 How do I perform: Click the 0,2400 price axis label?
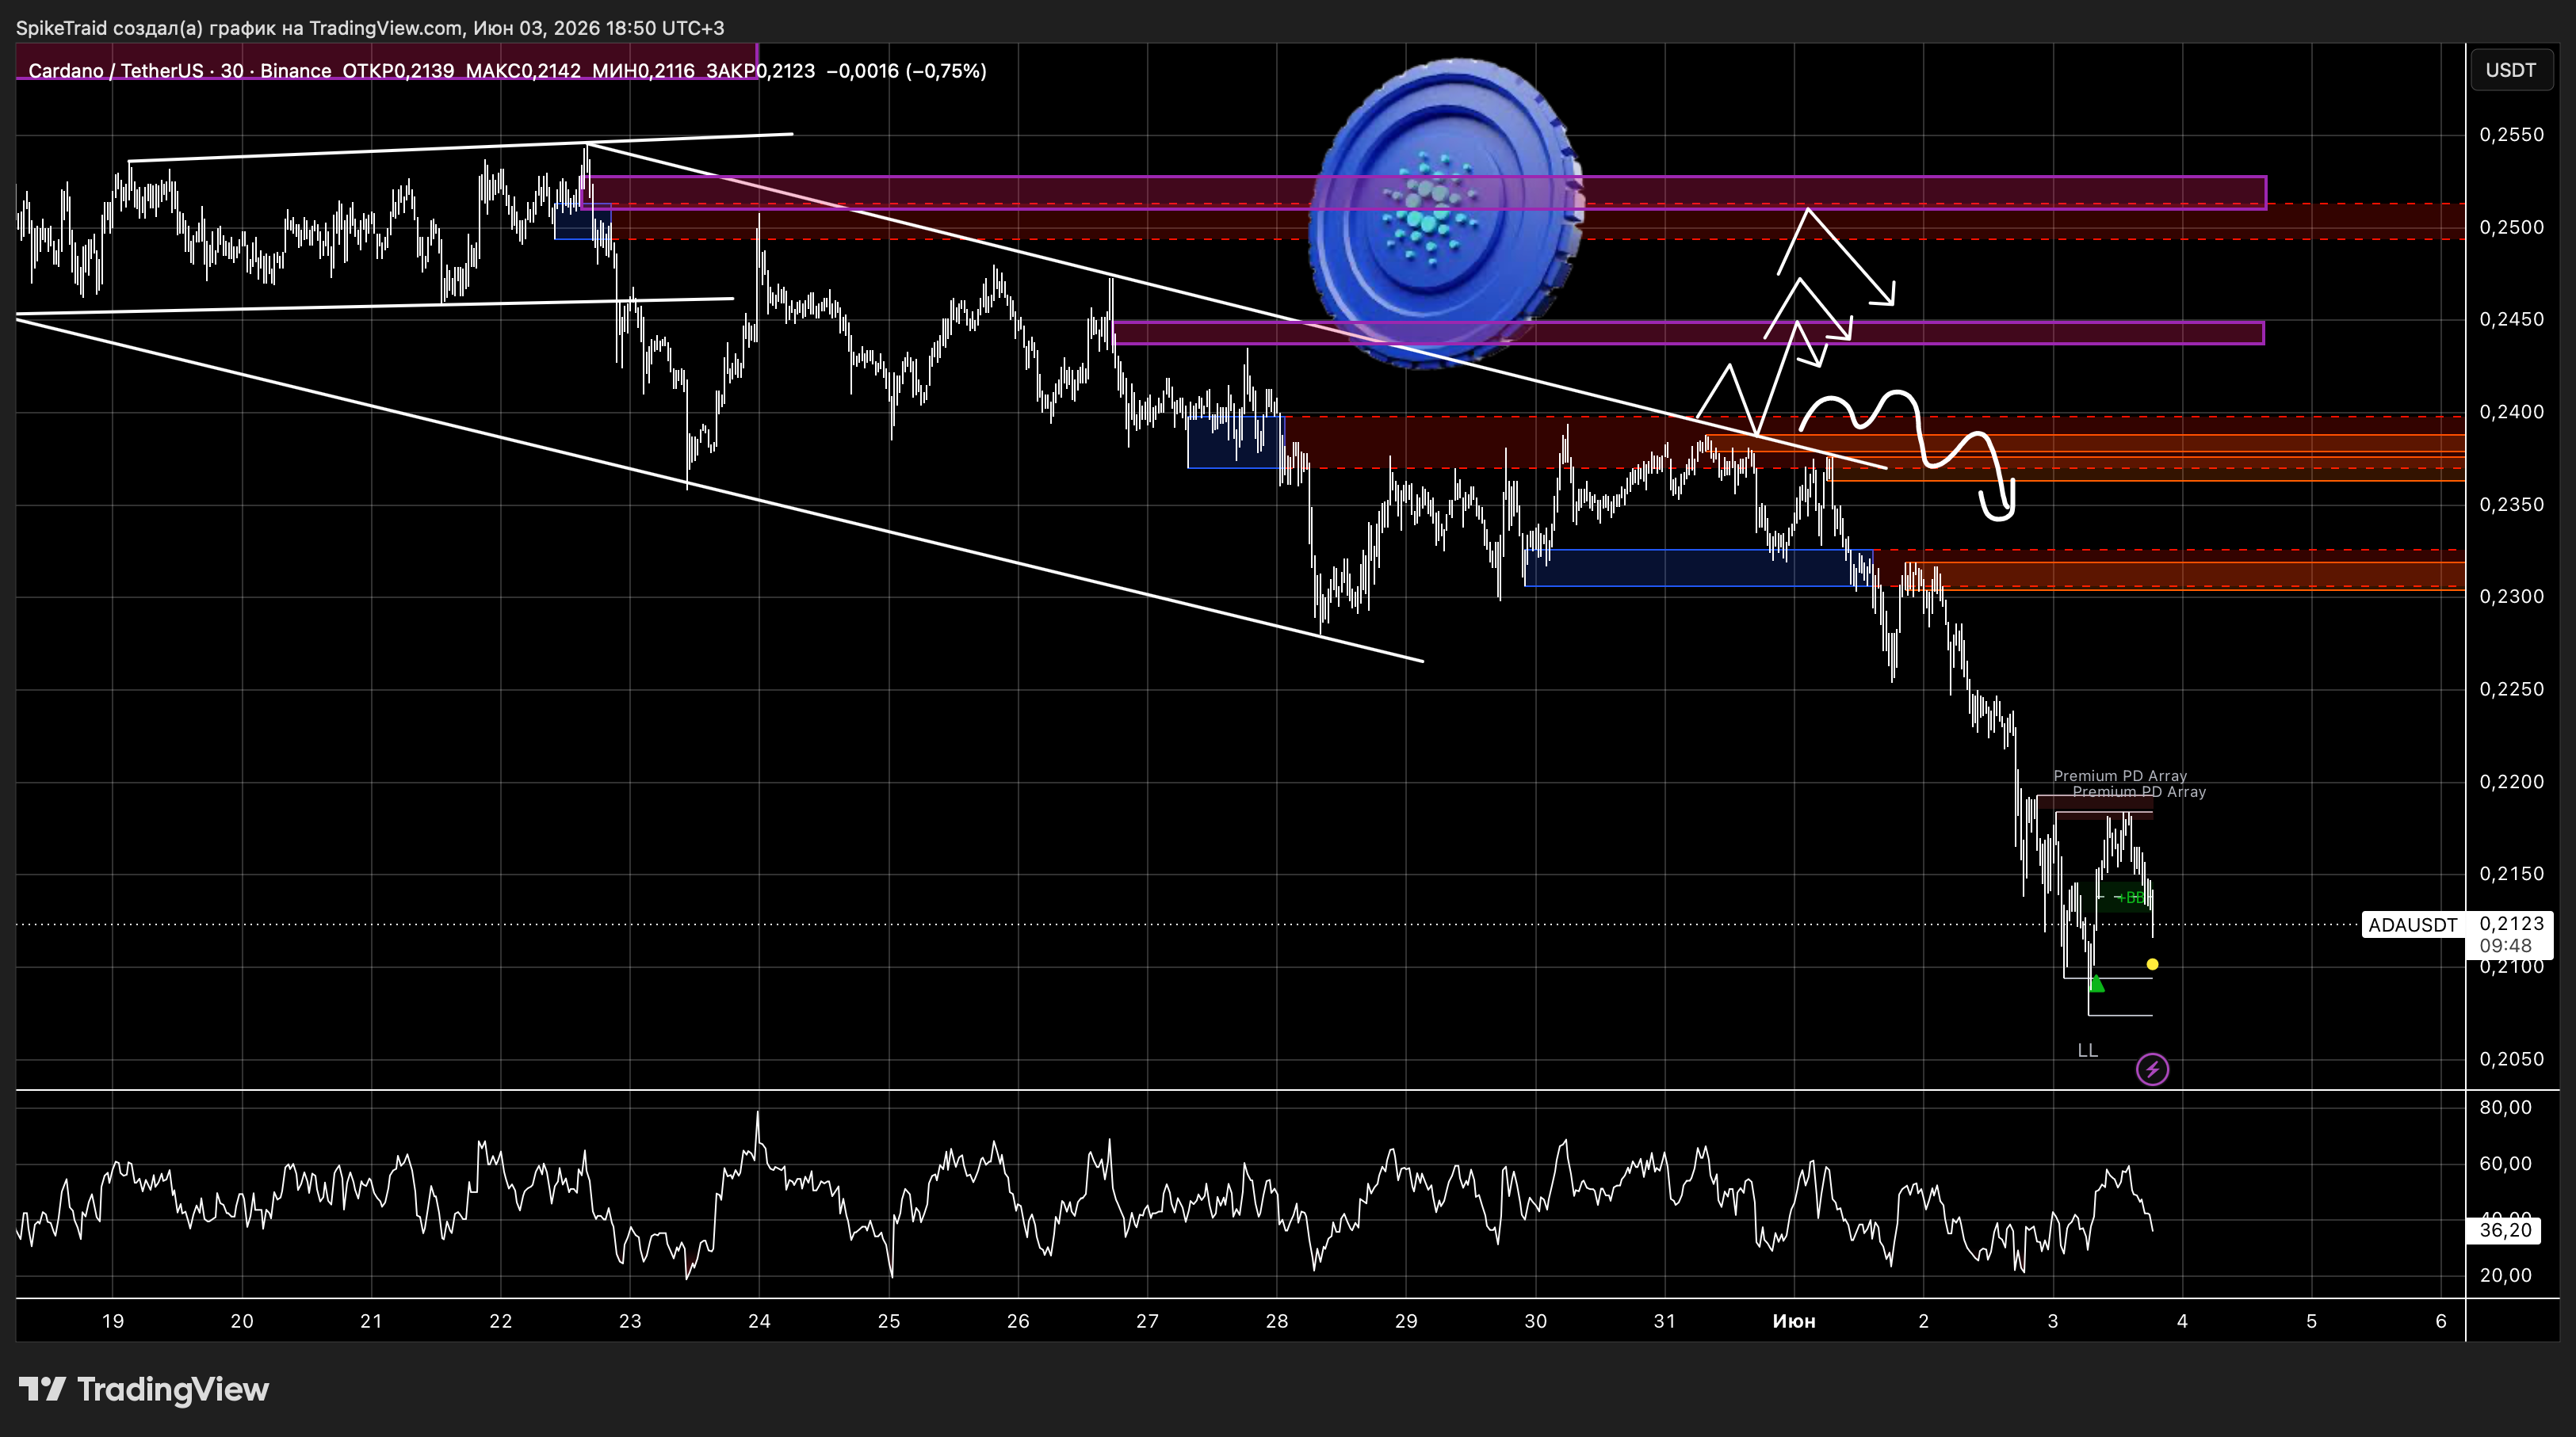tap(2511, 412)
